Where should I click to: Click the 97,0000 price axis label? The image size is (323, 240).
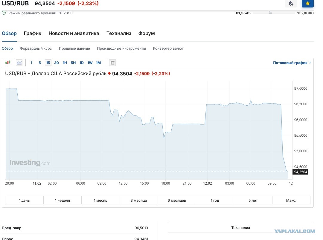301,89
